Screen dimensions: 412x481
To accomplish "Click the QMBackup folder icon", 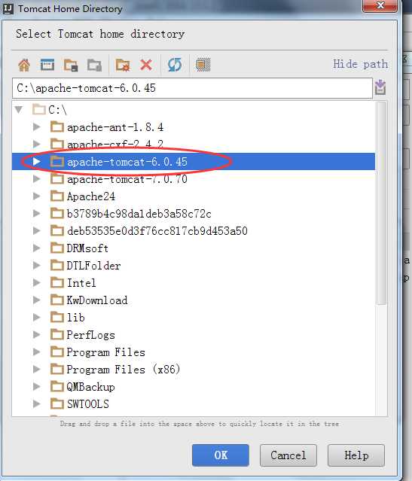I will (x=57, y=386).
